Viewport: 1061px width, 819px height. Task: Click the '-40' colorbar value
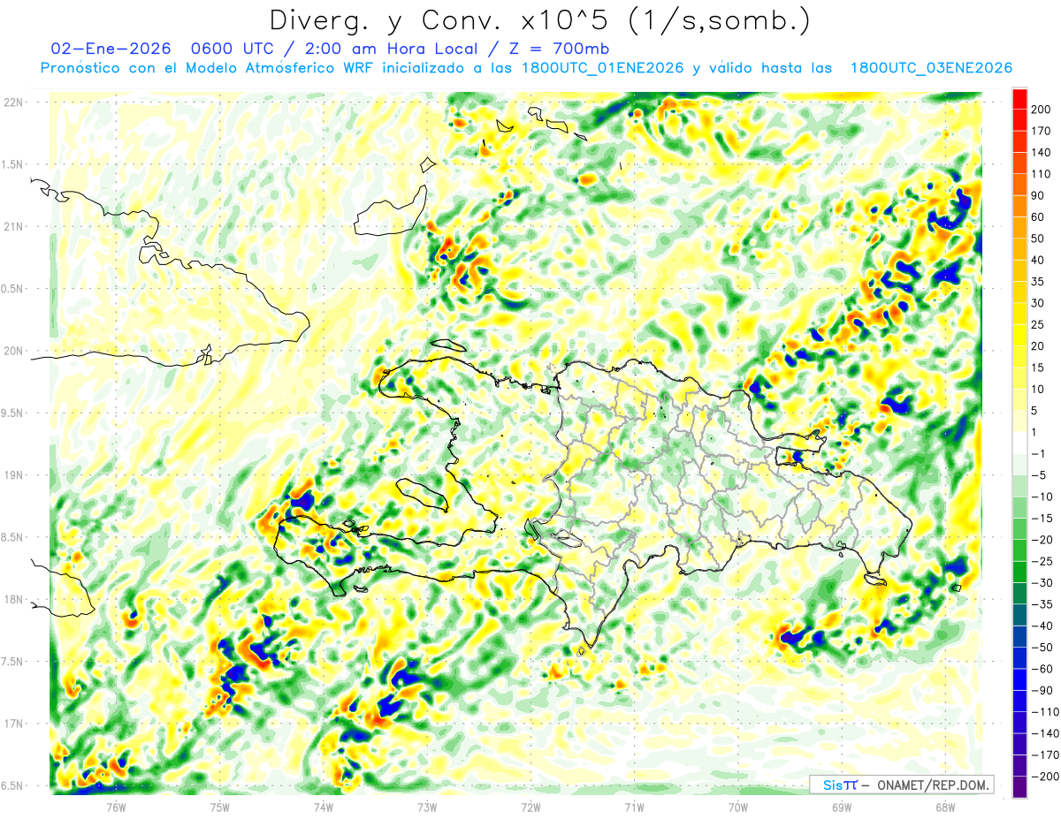[x=1042, y=626]
